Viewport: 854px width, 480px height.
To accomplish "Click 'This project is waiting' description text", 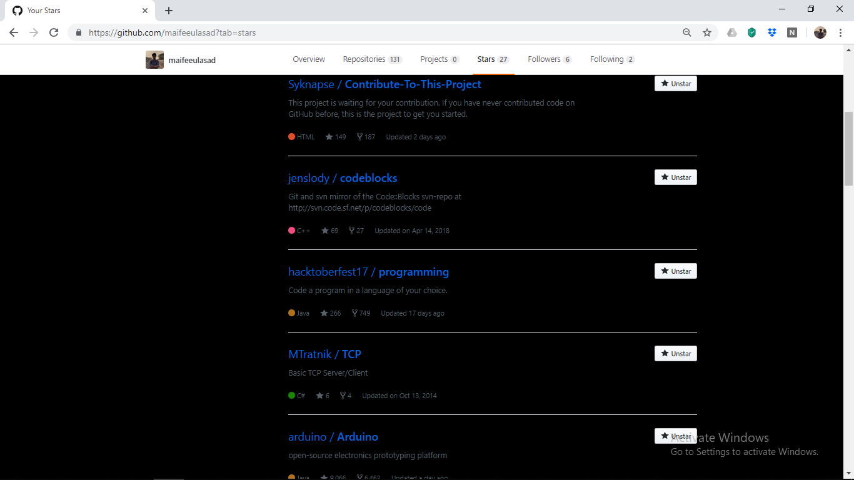I will (x=431, y=109).
